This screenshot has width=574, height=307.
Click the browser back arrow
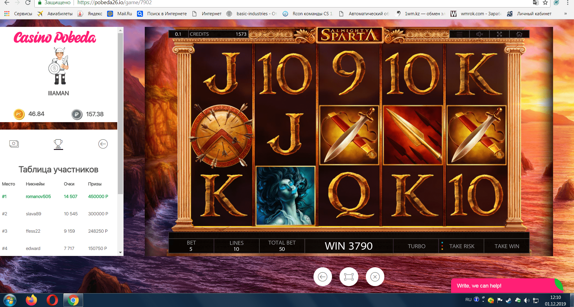pyautogui.click(x=7, y=3)
